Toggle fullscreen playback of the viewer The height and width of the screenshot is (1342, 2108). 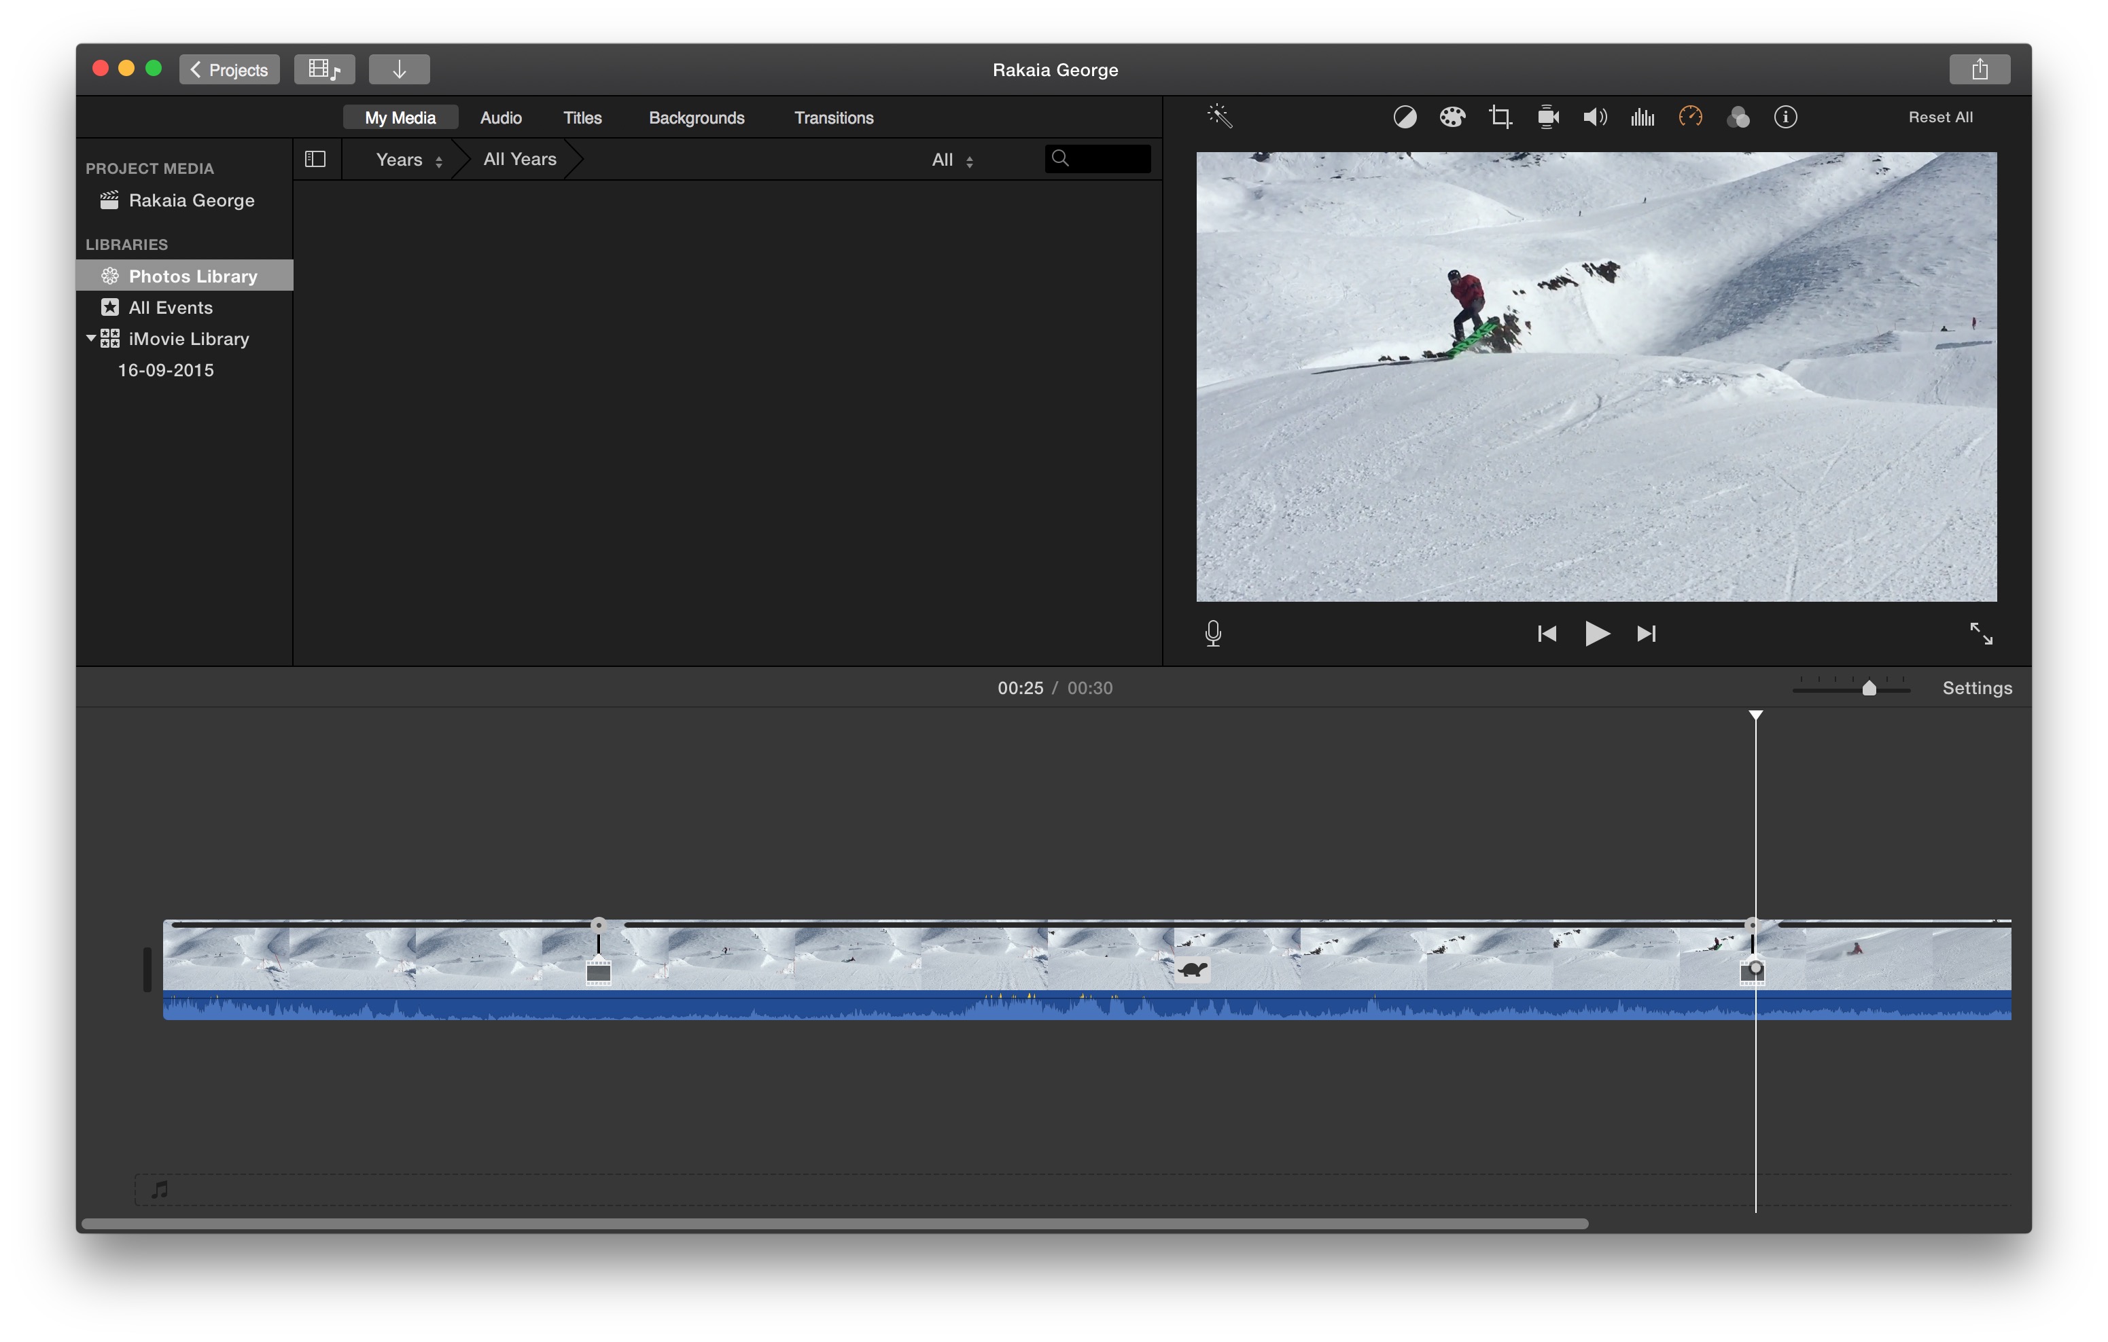tap(1980, 634)
